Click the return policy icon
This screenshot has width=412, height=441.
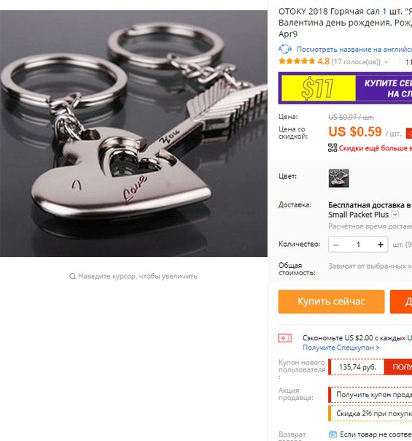coord(333,434)
